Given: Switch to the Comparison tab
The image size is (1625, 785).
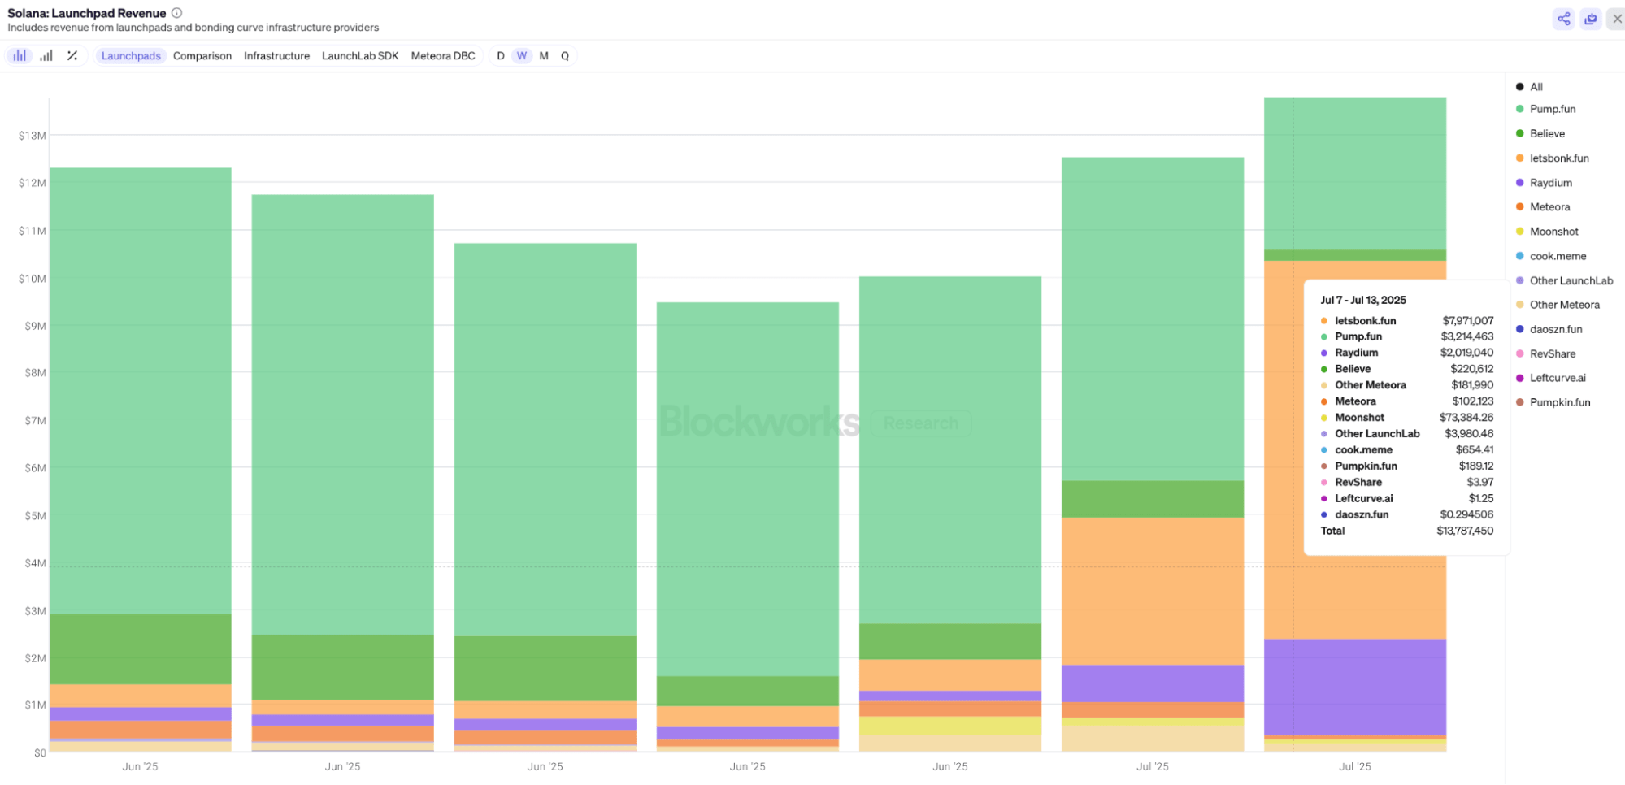Looking at the screenshot, I should [x=202, y=56].
